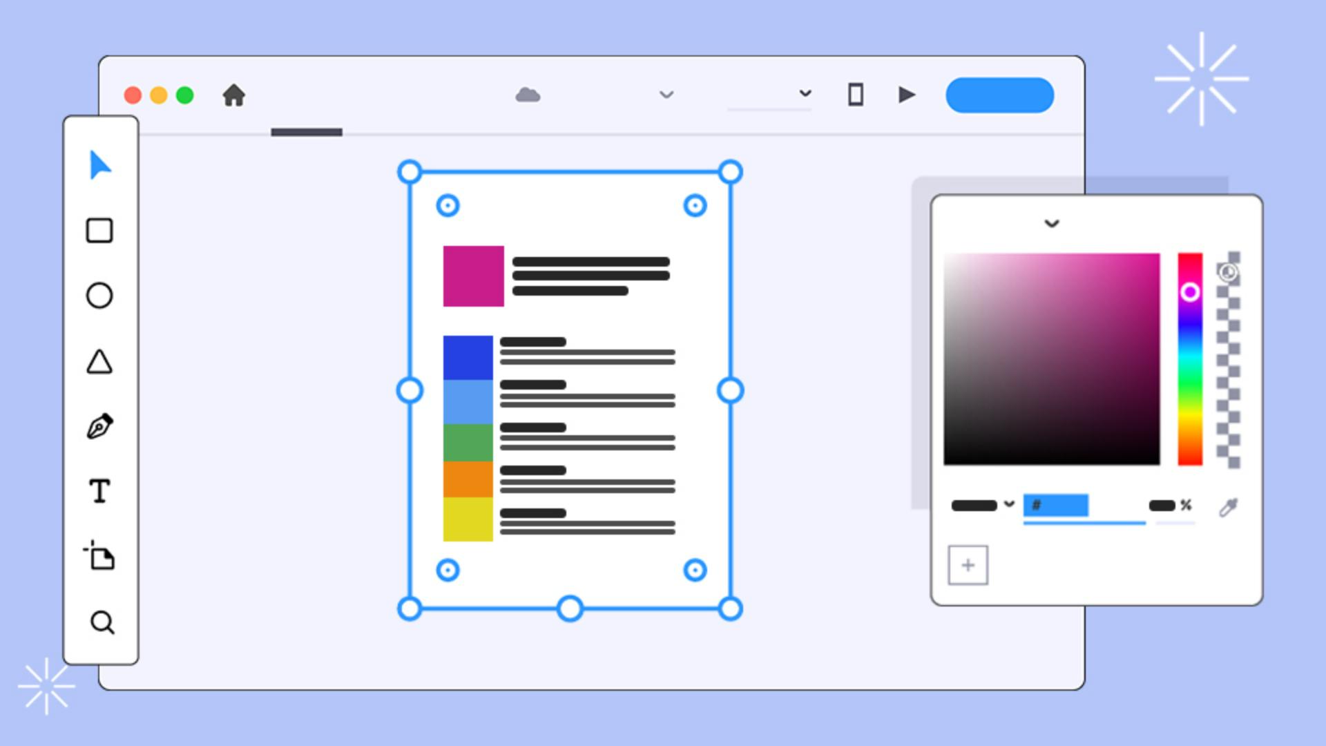Select the Zoom magnifier tool
The width and height of the screenshot is (1326, 746).
coord(102,622)
